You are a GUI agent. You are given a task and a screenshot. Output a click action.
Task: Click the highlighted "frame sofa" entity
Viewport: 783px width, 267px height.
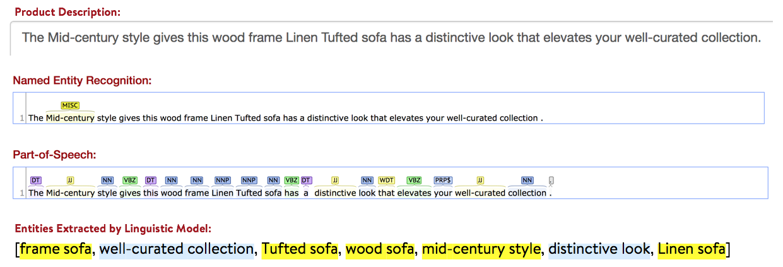click(56, 250)
